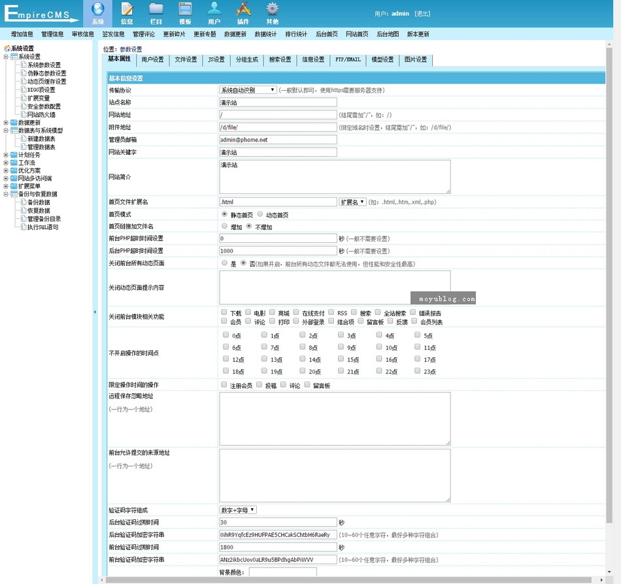Click the page icon beside 网站防火墙
The image size is (621, 584).
24,114
